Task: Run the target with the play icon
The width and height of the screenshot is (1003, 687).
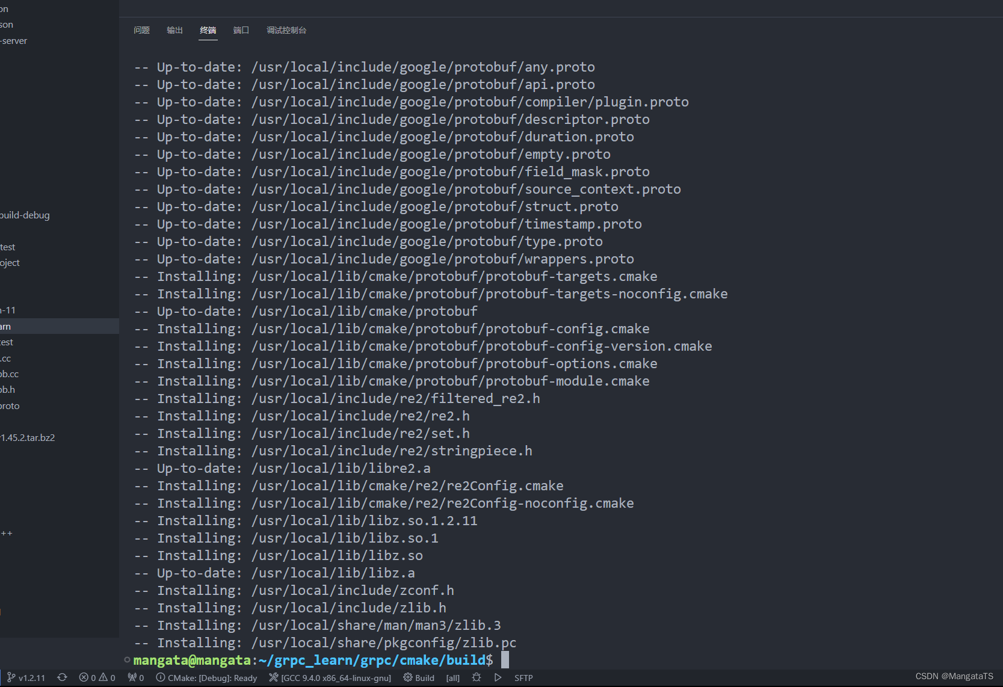Action: 498,677
